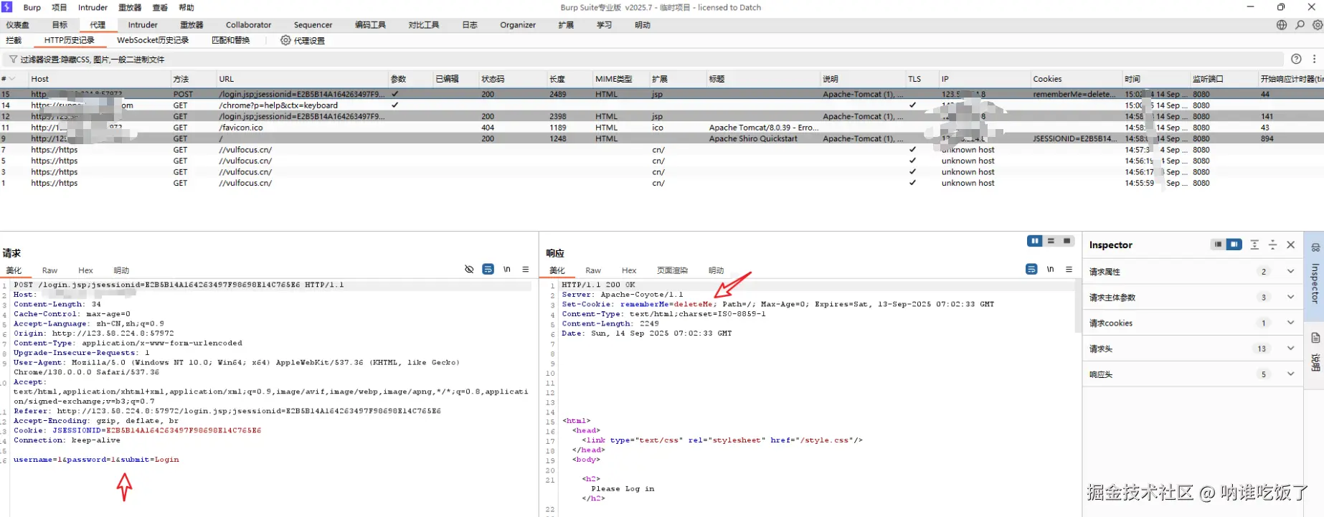
Task: Open the Burp browser globe icon
Action: tap(1282, 24)
